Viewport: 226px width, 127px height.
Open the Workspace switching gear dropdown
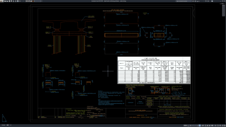(212, 126)
